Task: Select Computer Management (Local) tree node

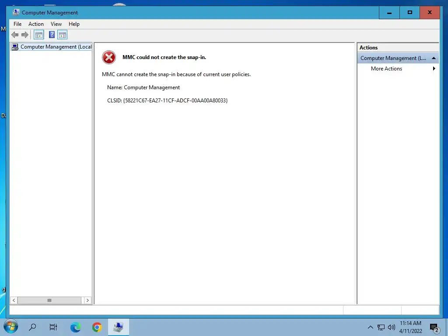Action: (52, 46)
